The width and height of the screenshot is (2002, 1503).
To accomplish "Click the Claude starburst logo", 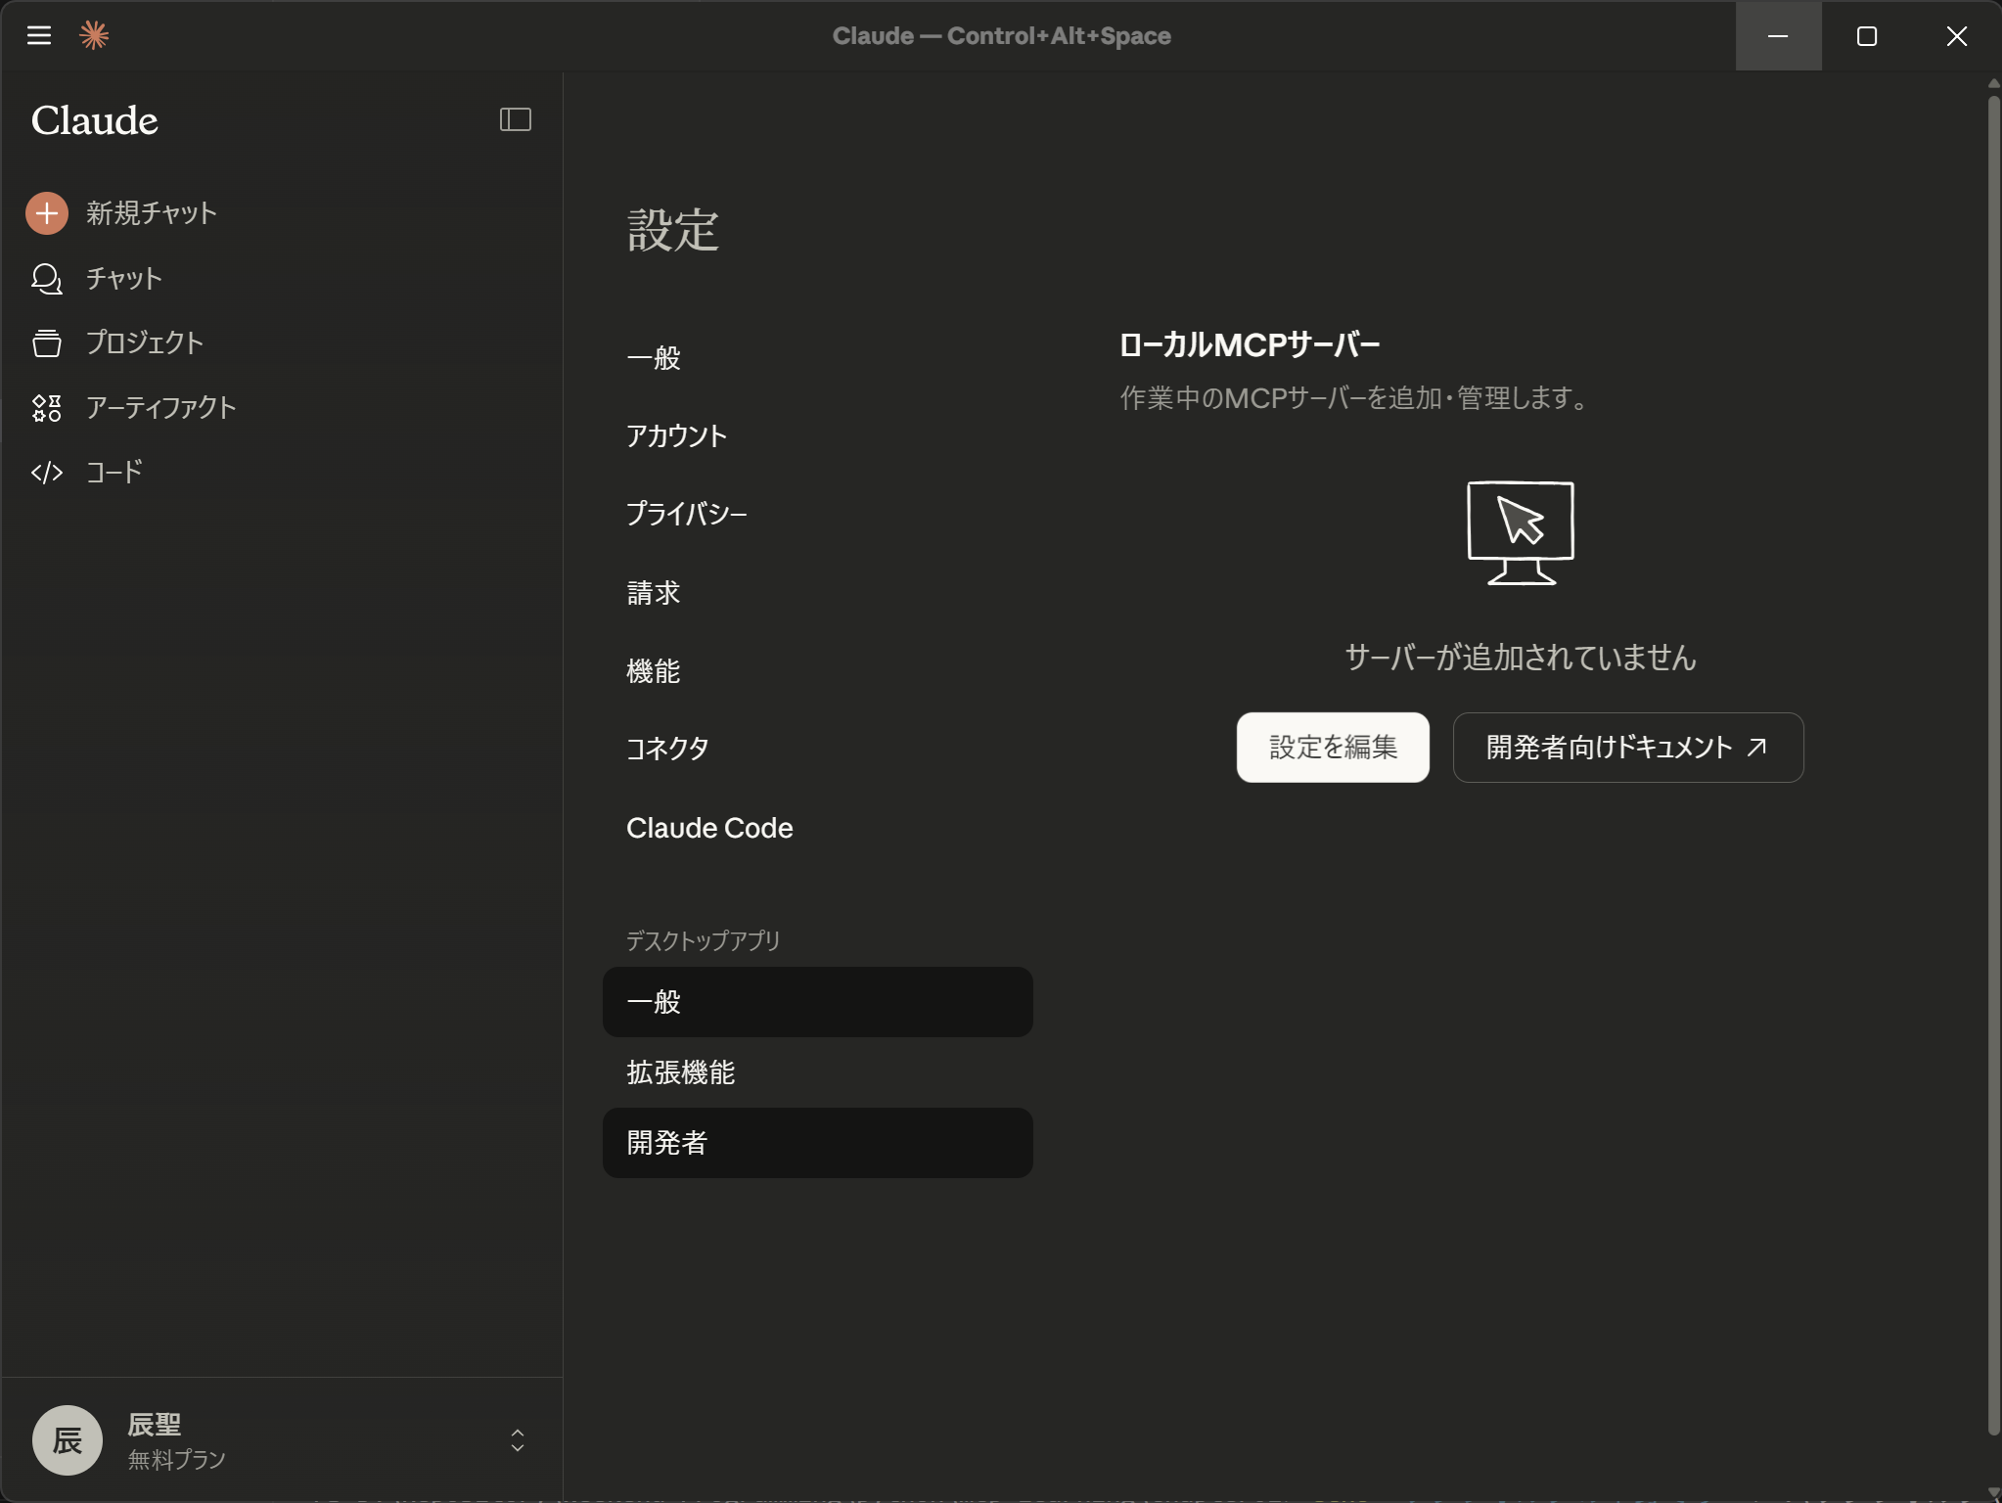I will pyautogui.click(x=94, y=35).
